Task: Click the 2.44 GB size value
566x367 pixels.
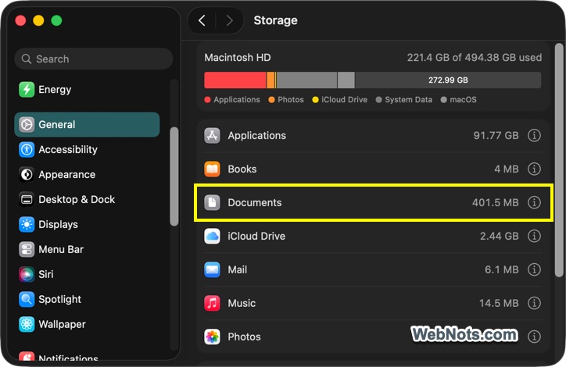Action: click(x=500, y=236)
